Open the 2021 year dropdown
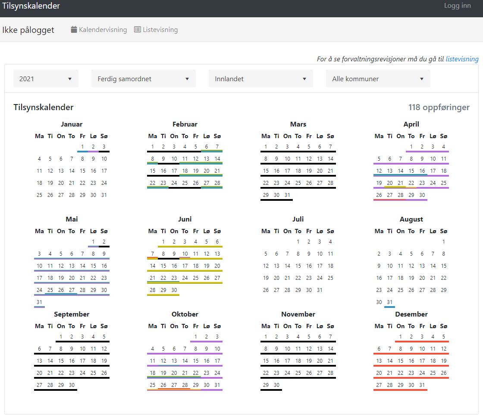Screen dimensions: 483x418 (x=46, y=79)
